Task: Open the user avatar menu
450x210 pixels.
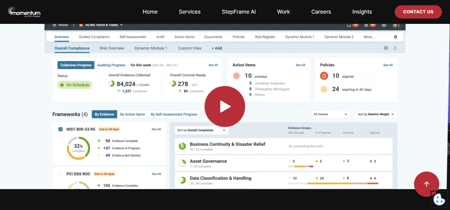Action: coord(396,25)
